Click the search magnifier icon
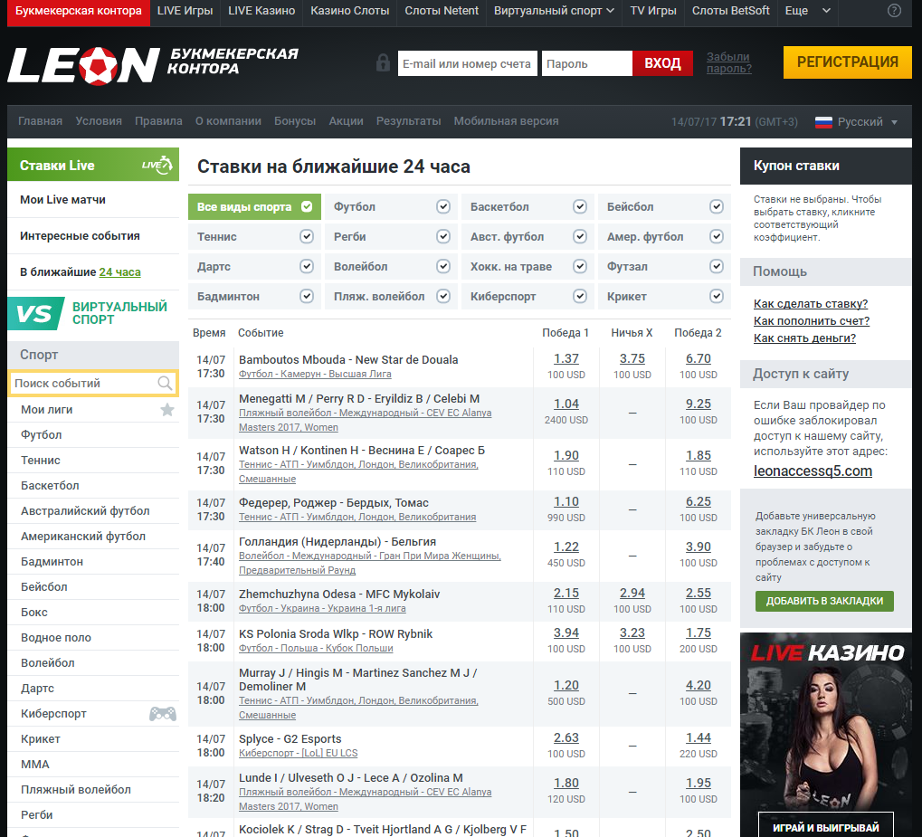This screenshot has height=837, width=922. click(x=166, y=384)
